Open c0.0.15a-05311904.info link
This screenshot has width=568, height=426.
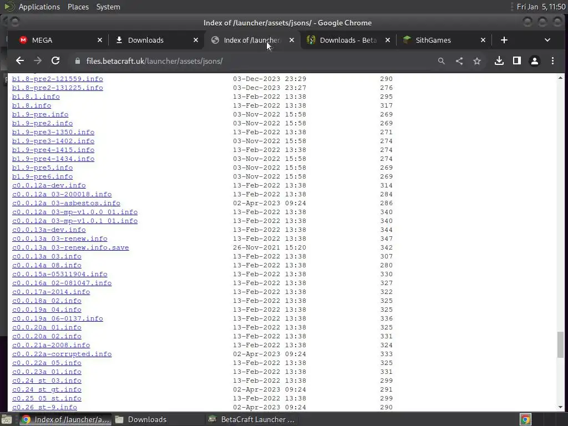click(x=60, y=274)
